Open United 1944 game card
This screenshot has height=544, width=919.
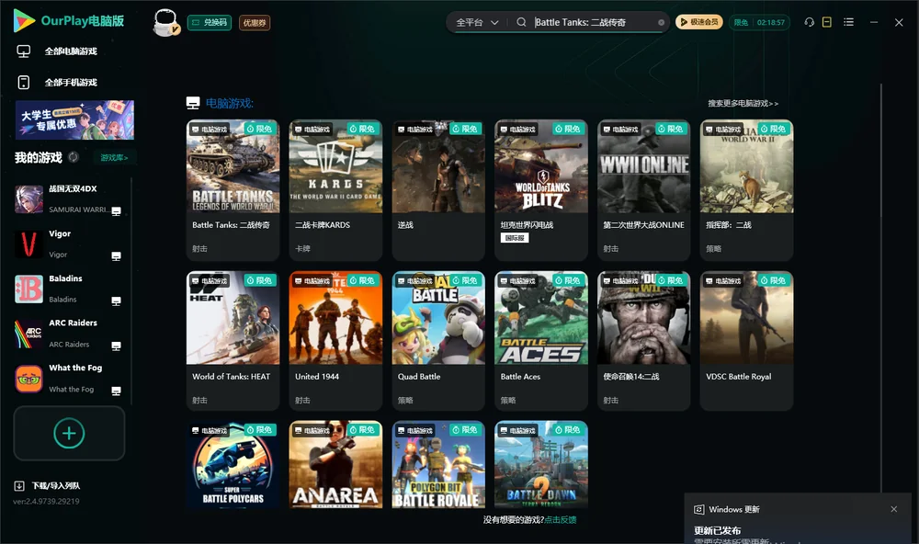(335, 341)
